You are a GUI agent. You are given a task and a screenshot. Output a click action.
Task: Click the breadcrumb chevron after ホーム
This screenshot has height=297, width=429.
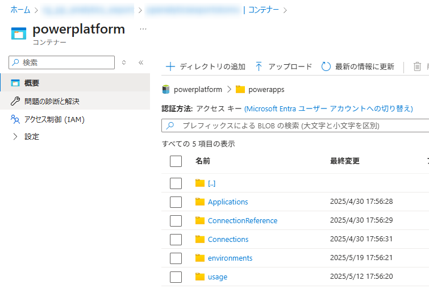pyautogui.click(x=36, y=10)
